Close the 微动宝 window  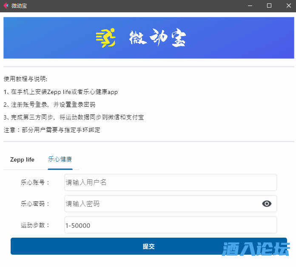pos(288,6)
